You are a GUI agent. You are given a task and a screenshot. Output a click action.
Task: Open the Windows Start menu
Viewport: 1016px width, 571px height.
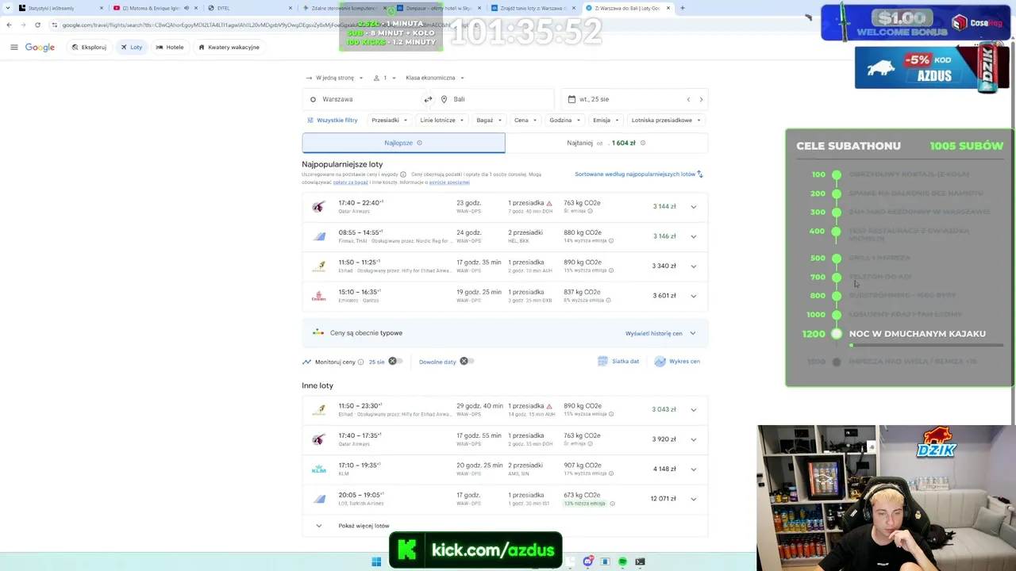click(x=376, y=561)
